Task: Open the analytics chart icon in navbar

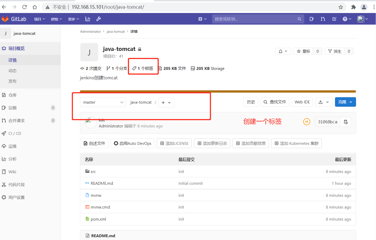Action: pos(88,19)
